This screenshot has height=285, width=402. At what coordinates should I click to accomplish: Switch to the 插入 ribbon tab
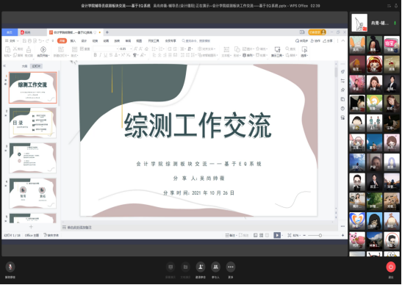pyautogui.click(x=73, y=40)
